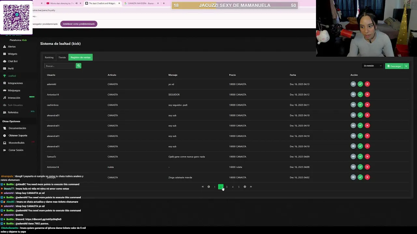
Task: Reject SamusTz's CANASTA purchase
Action: point(367,156)
